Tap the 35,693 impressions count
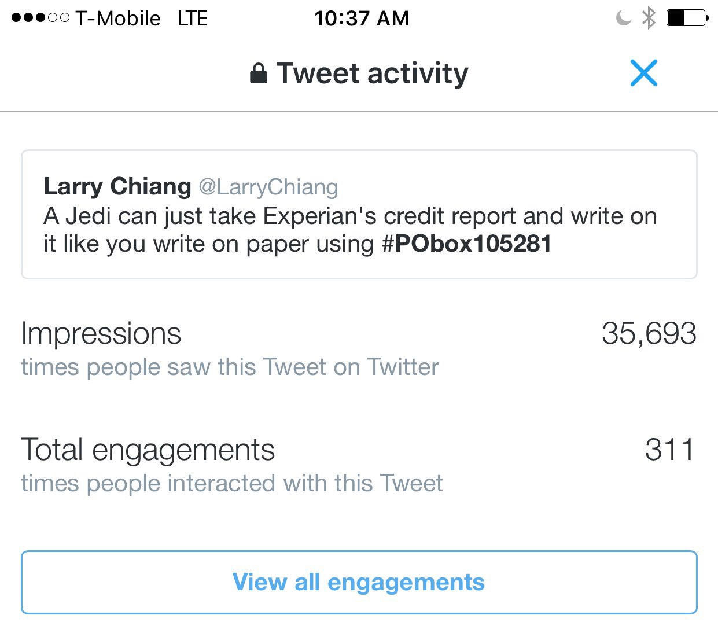The image size is (718, 633). coord(649,334)
